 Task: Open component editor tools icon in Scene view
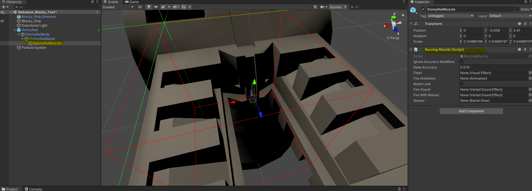point(315,7)
